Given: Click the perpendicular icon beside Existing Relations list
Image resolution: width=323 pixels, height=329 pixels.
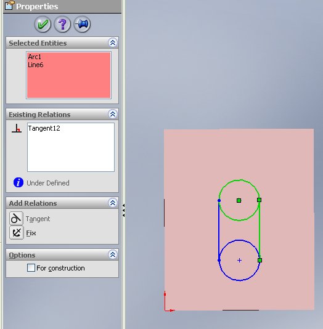Looking at the screenshot, I should click(x=17, y=128).
